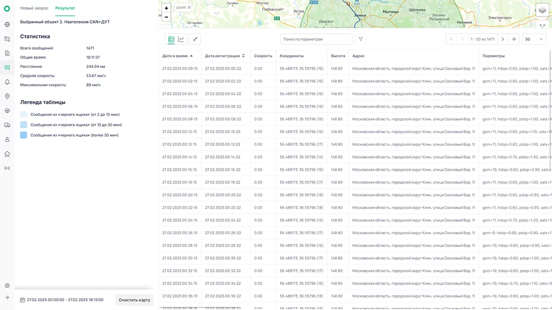Toggle fullscreen map expand icon
Image resolution: width=552 pixels, height=310 pixels.
[x=542, y=25]
